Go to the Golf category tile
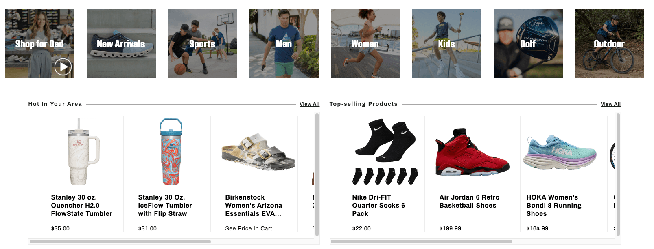The width and height of the screenshot is (654, 249). [x=528, y=43]
